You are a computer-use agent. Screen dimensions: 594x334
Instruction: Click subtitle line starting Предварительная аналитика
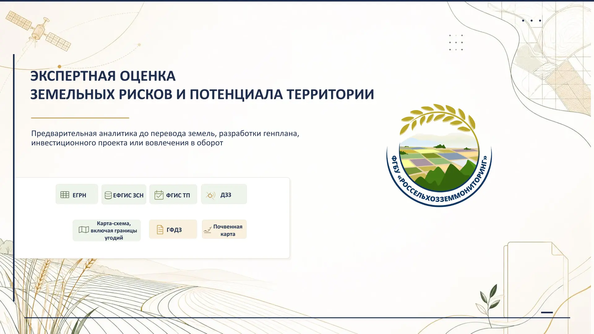[x=165, y=134]
